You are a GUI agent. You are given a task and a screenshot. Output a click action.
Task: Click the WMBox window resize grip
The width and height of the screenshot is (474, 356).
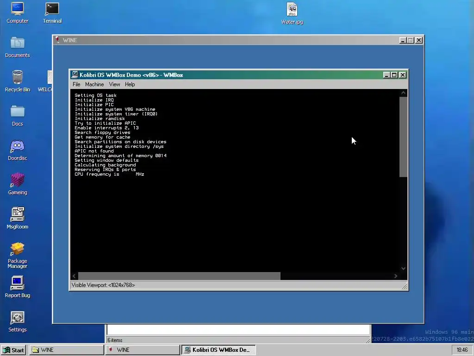click(404, 286)
